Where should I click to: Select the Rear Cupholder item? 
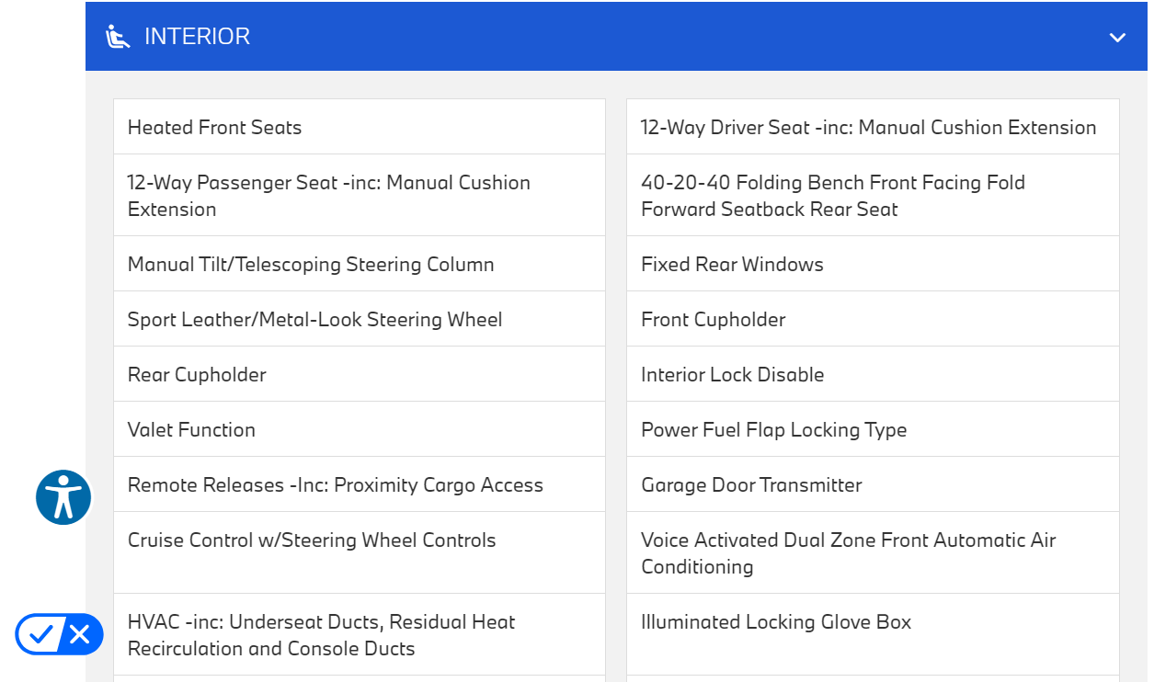(x=197, y=375)
